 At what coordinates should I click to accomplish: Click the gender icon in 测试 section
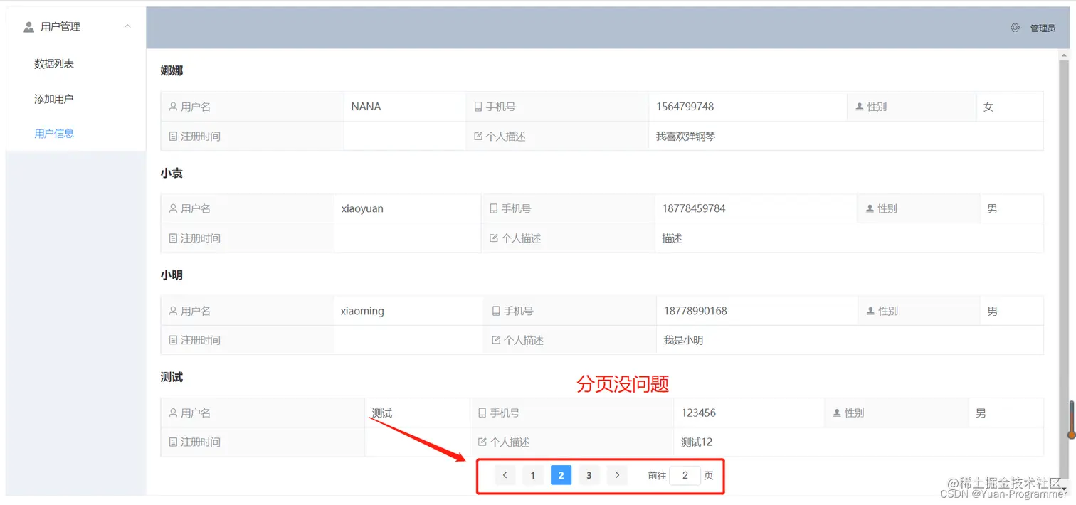click(x=837, y=413)
